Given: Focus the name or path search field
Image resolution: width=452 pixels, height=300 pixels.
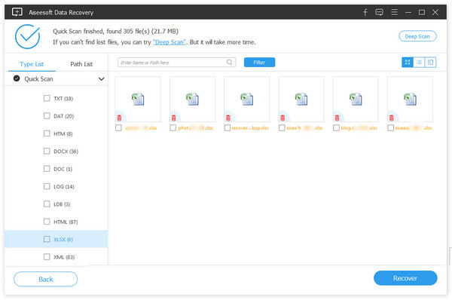Looking at the screenshot, I should point(177,63).
